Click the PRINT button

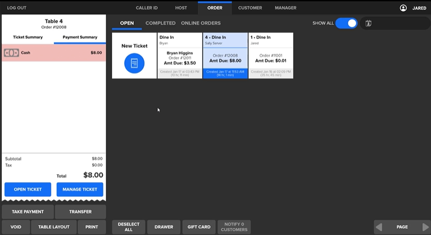(92, 227)
